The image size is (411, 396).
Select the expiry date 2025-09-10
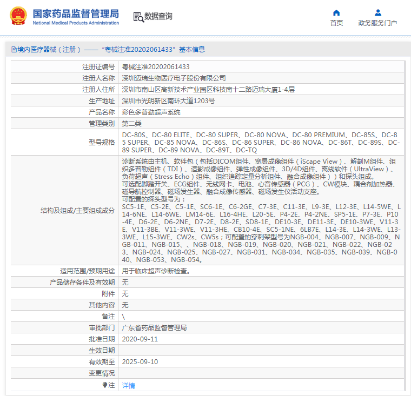(x=140, y=362)
